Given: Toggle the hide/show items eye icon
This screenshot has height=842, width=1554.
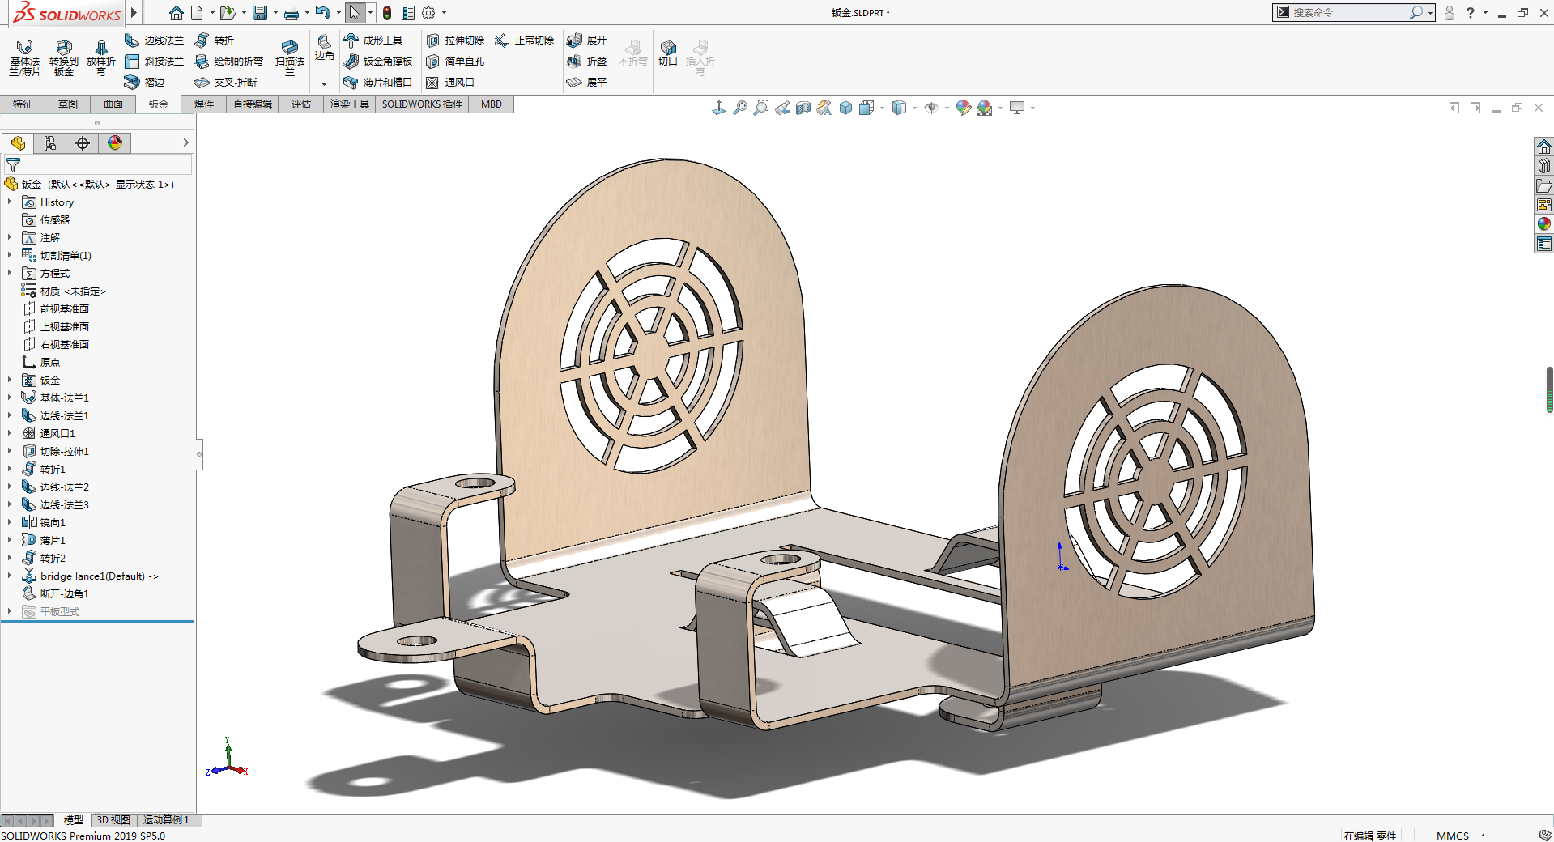Looking at the screenshot, I should tap(931, 108).
